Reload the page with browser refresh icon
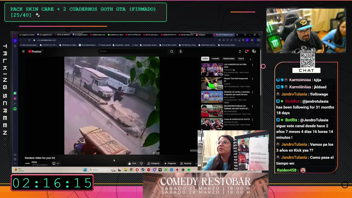The height and width of the screenshot is (198, 352). (29, 40)
